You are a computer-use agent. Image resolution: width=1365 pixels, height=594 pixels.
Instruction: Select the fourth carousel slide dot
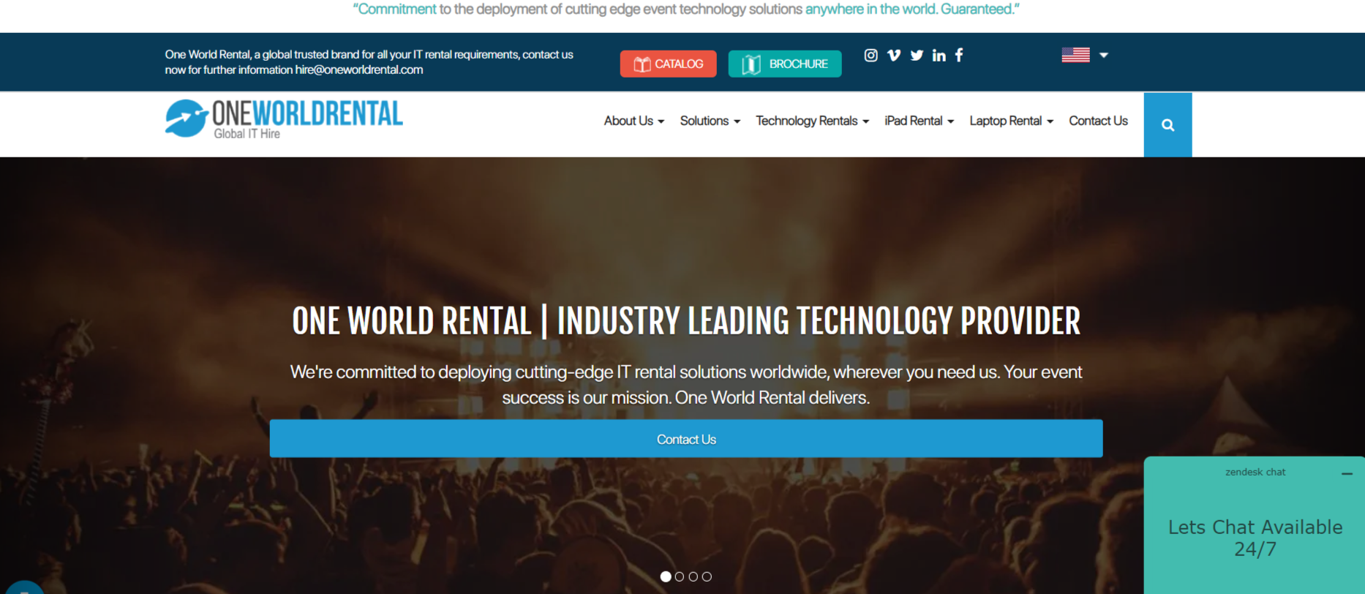(707, 576)
